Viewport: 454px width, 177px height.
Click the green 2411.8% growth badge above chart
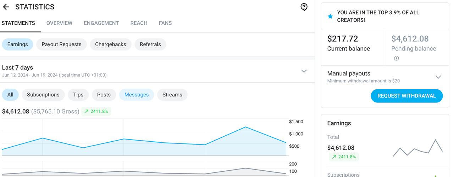pos(96,112)
